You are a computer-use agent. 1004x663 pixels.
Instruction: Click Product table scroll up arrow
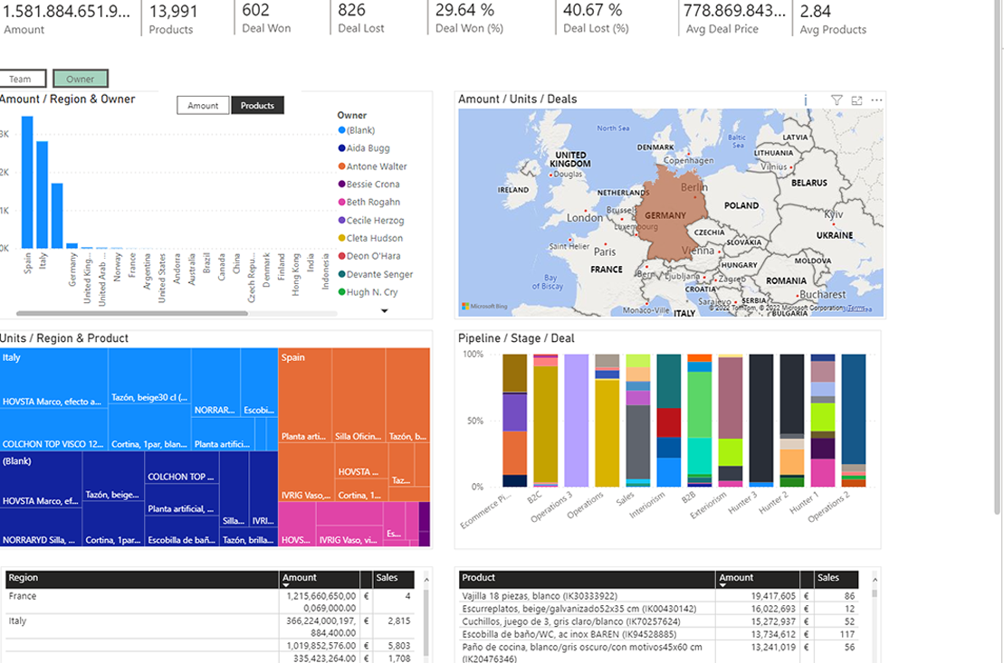point(875,579)
